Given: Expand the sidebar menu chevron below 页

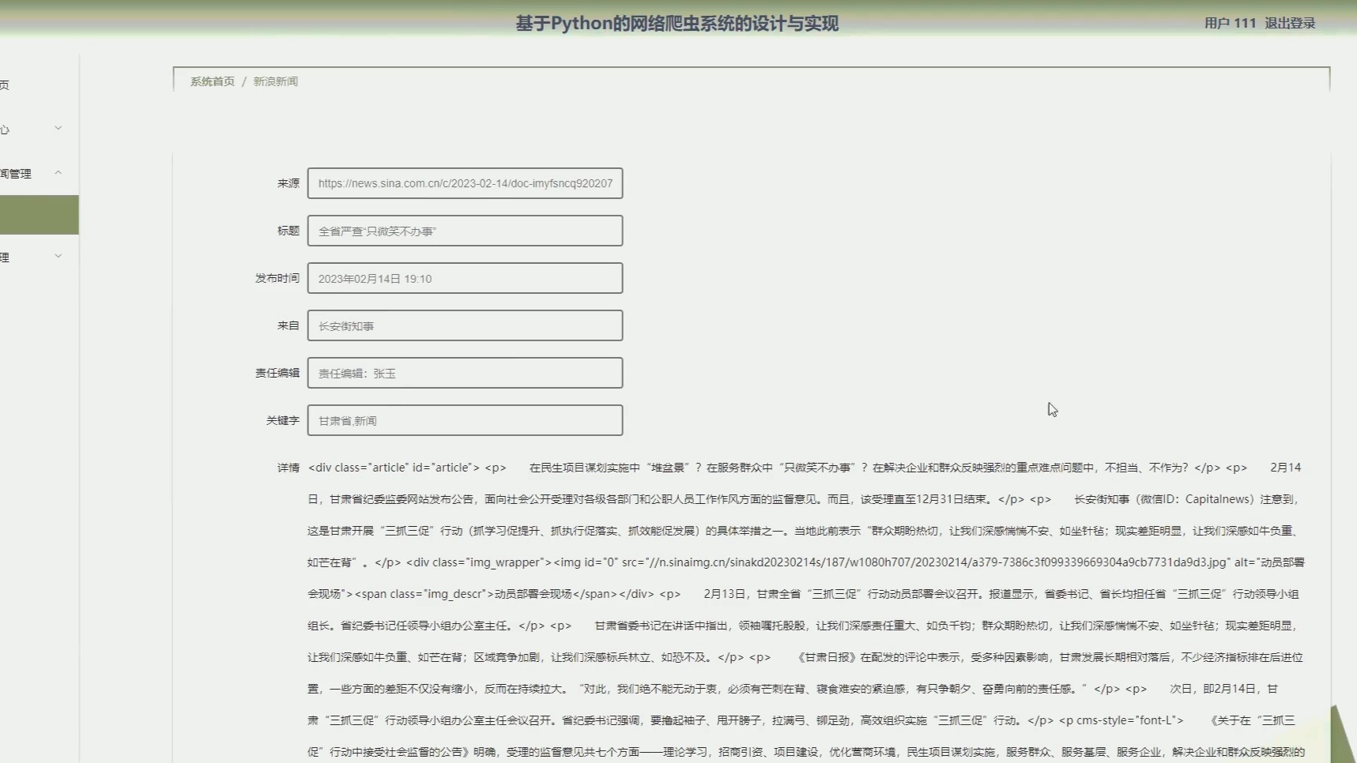Looking at the screenshot, I should 58,128.
